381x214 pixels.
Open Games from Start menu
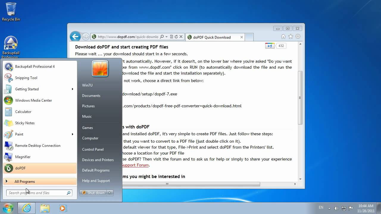point(88,128)
